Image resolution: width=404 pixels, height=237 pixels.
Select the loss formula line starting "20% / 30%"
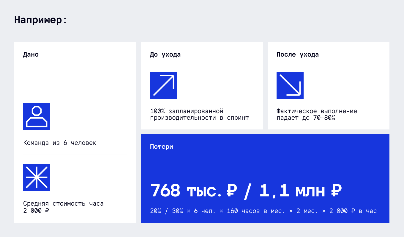point(263,211)
